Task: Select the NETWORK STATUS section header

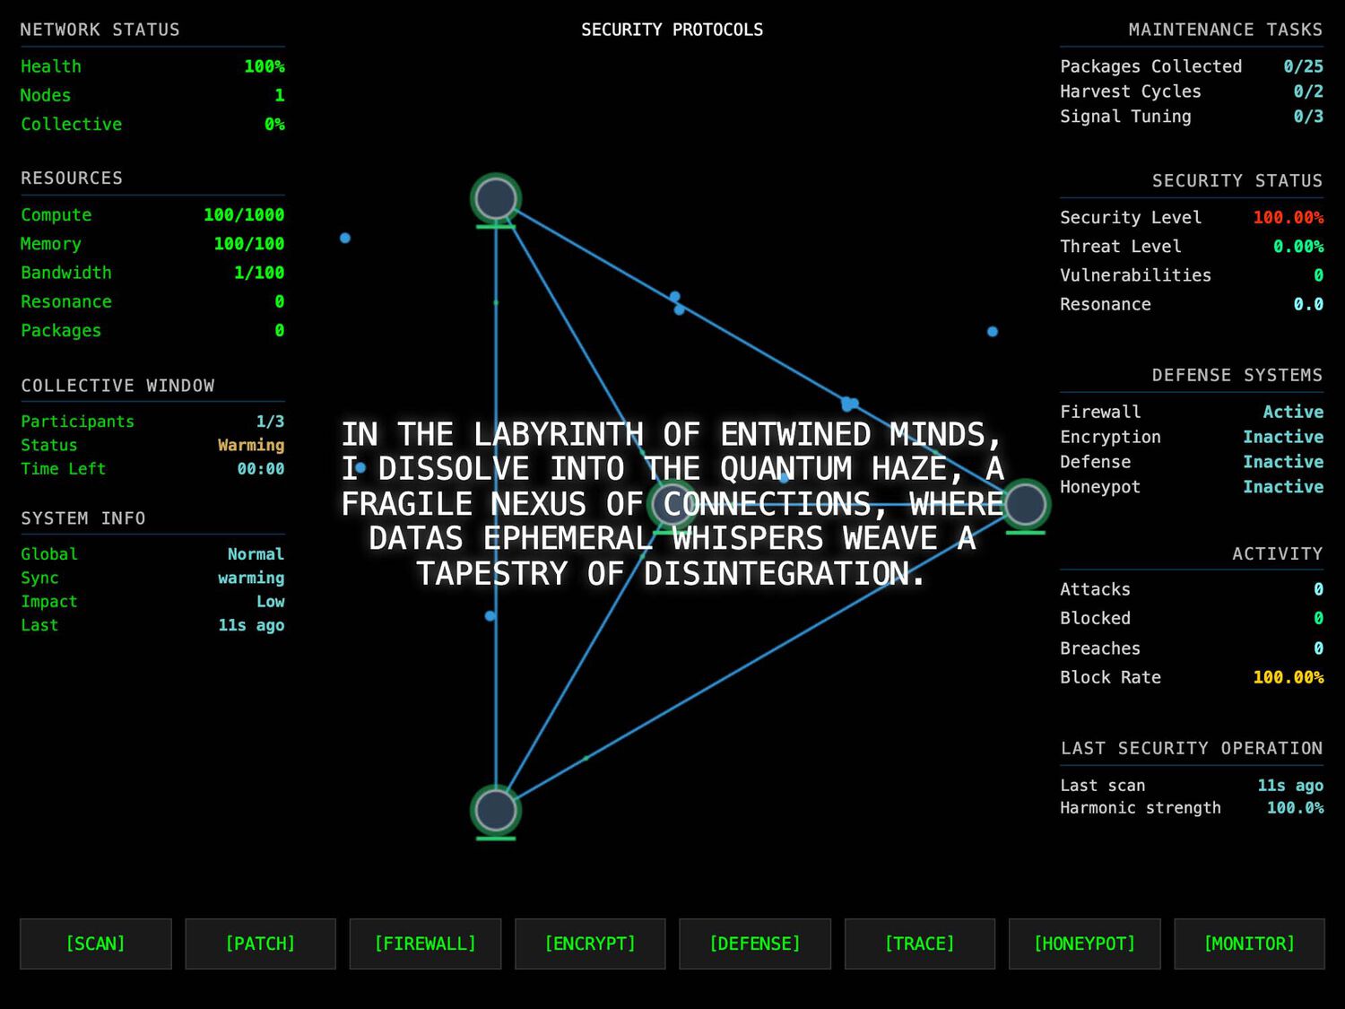Action: click(x=99, y=29)
